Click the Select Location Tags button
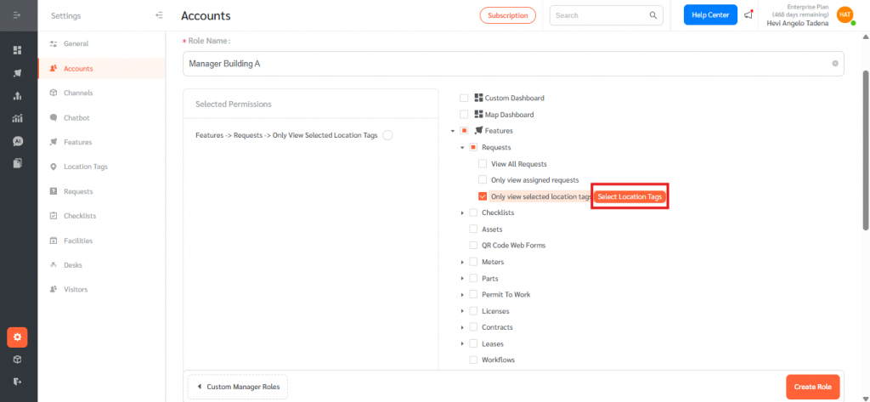This screenshot has height=402, width=870. pos(630,197)
